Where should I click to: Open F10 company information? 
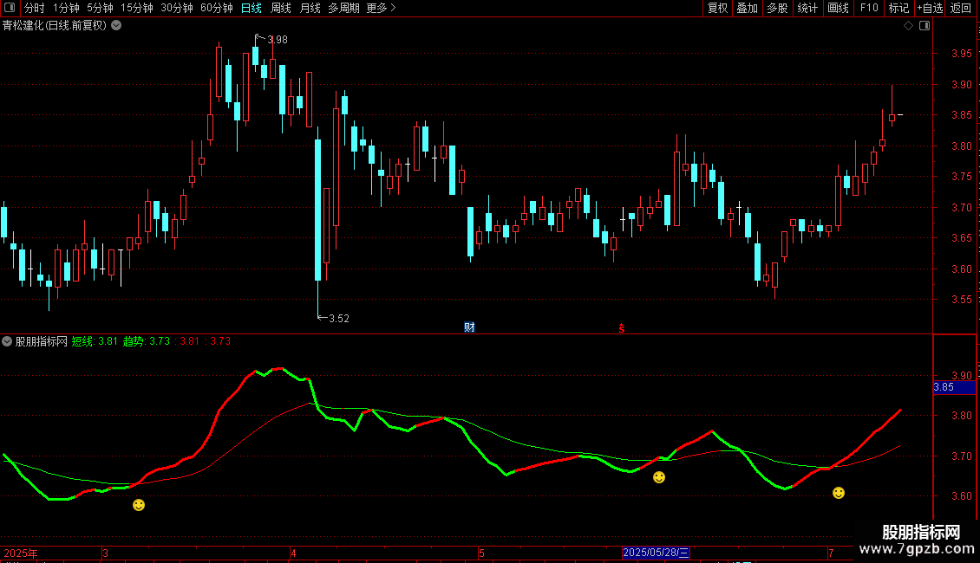(869, 8)
